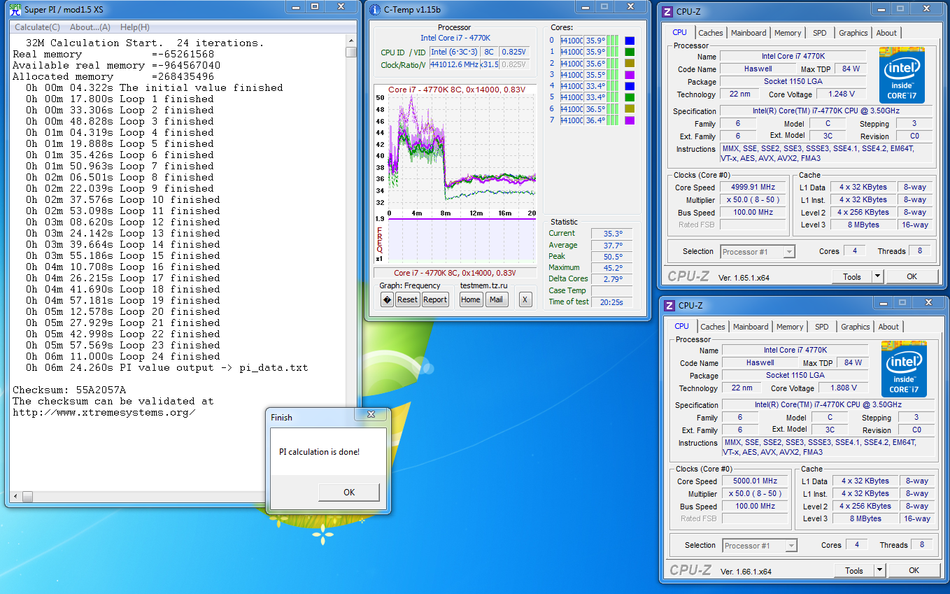Image resolution: width=950 pixels, height=594 pixels.
Task: Click the scroll-up arrow in Super PI
Action: (x=351, y=40)
